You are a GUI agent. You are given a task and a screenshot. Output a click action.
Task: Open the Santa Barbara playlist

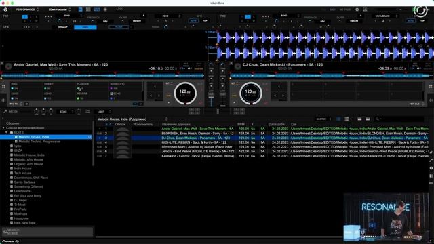[24, 182]
